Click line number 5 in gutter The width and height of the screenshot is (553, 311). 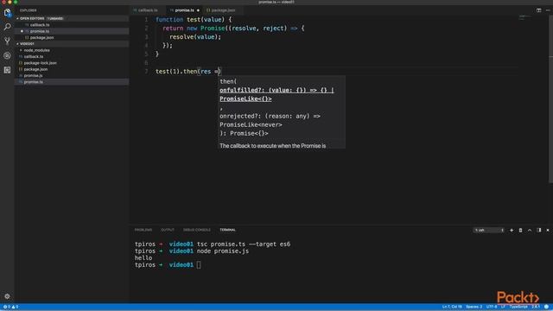(146, 54)
